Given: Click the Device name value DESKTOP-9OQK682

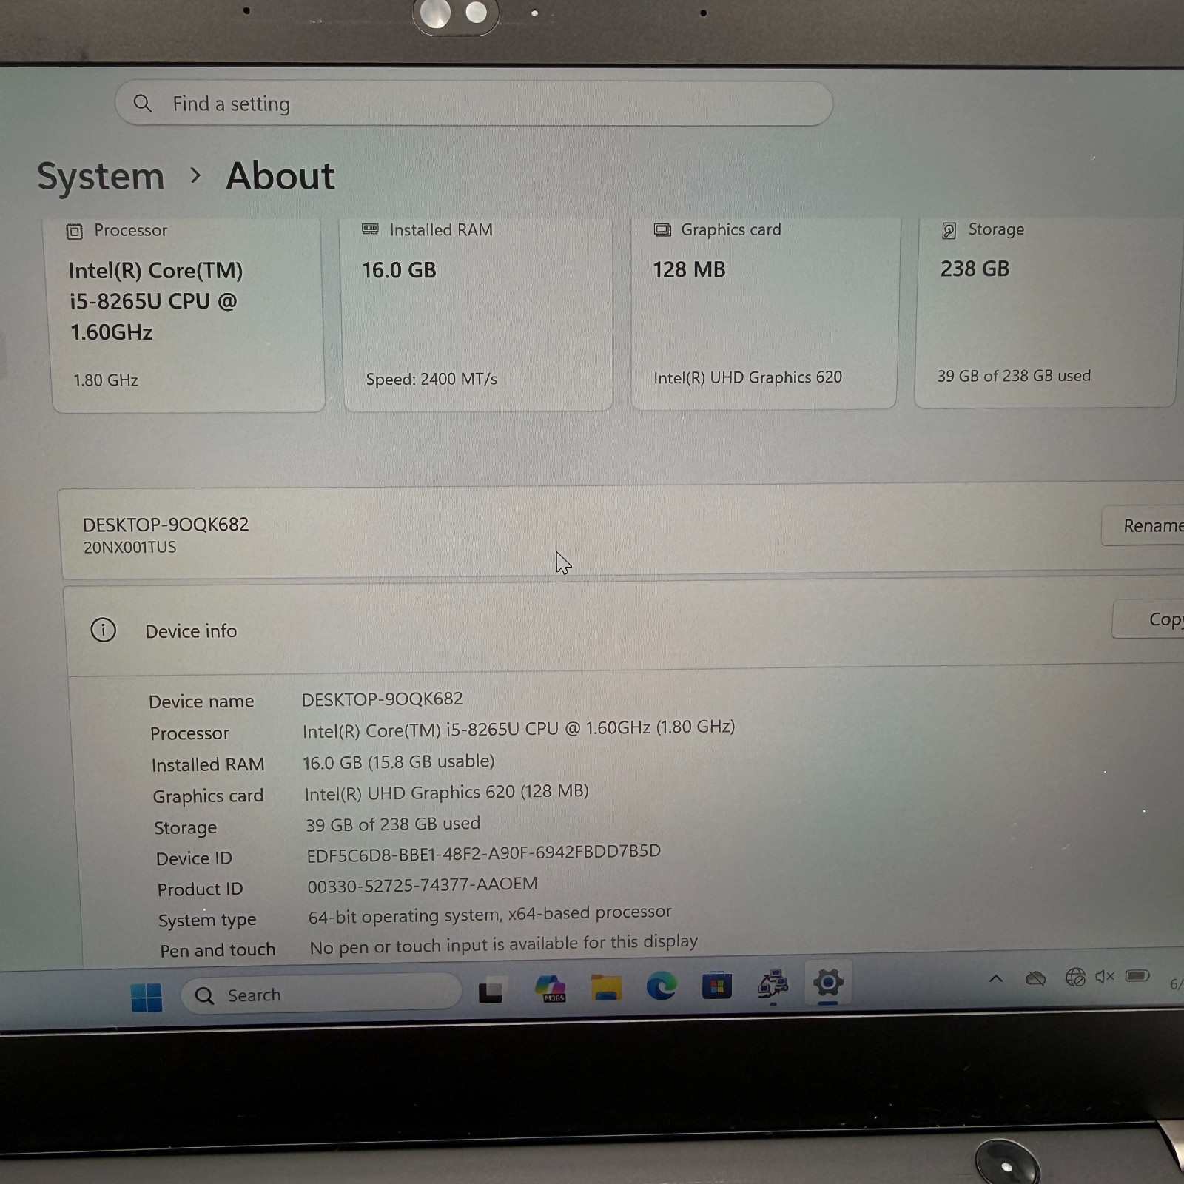Looking at the screenshot, I should coord(383,699).
